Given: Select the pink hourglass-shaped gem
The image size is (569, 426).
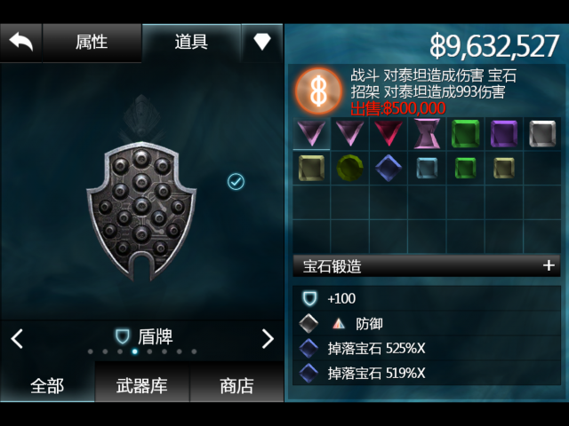Looking at the screenshot, I should click(x=427, y=134).
